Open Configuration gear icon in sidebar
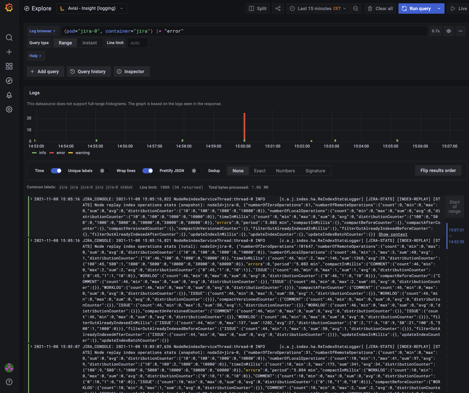This screenshot has height=393, width=469. [9, 109]
